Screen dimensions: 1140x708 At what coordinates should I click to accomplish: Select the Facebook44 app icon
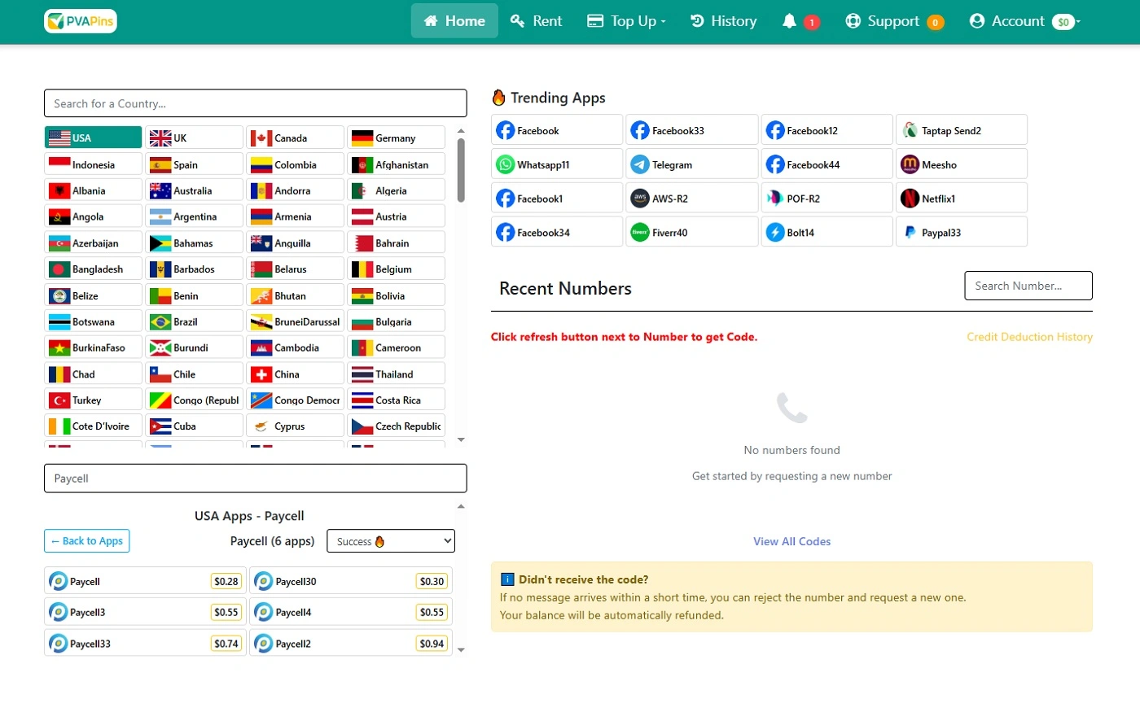click(x=774, y=164)
